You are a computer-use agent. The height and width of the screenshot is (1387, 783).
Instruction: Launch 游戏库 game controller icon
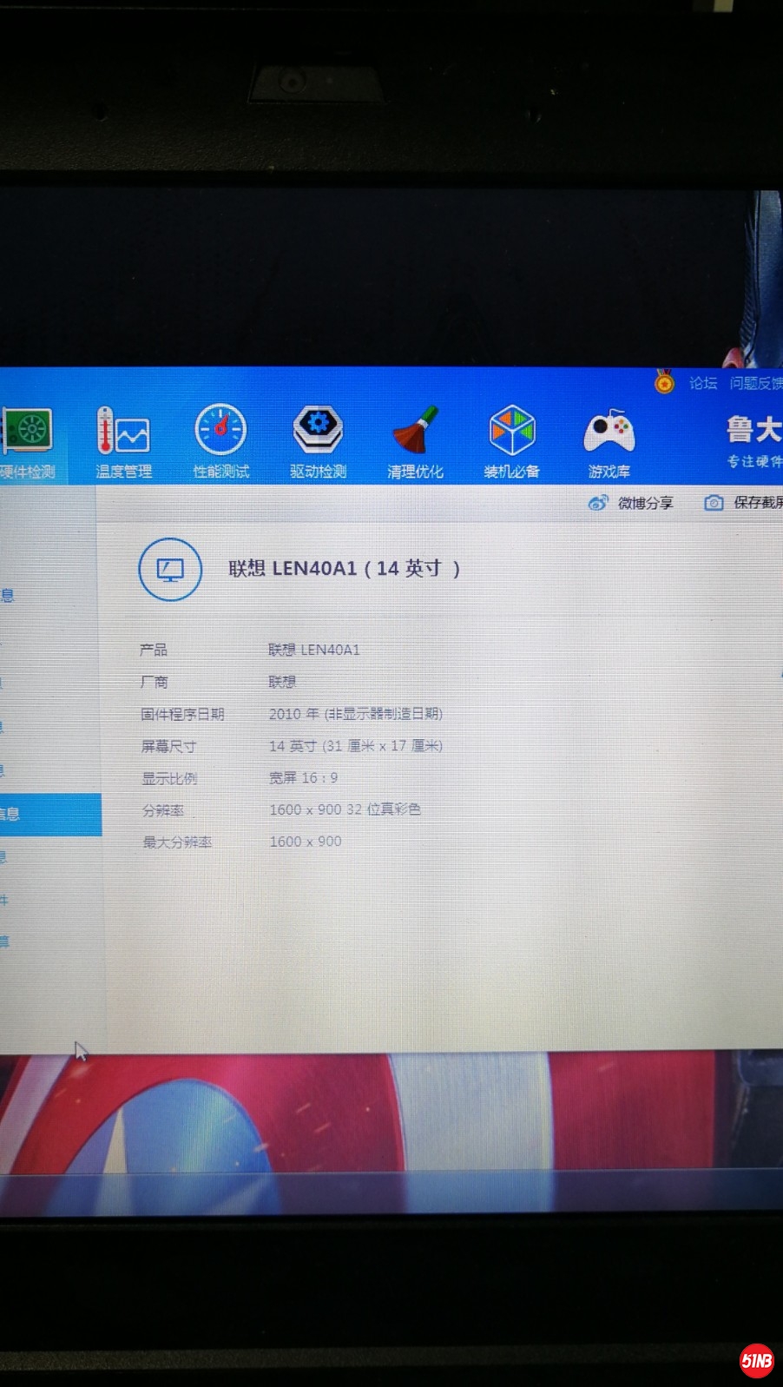(609, 432)
